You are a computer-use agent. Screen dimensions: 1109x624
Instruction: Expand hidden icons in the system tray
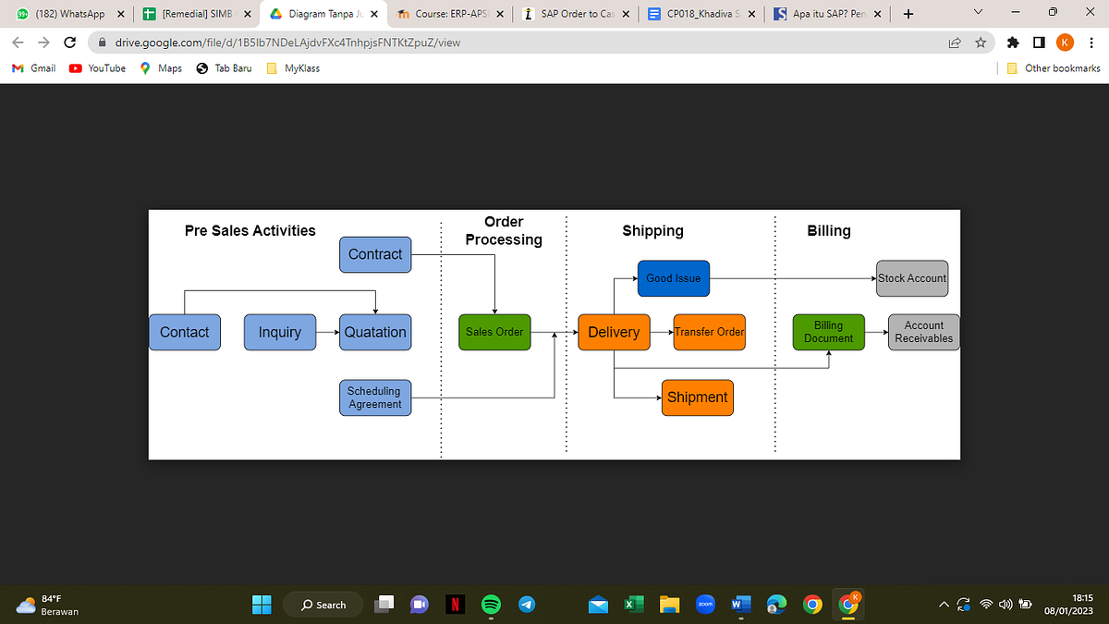pyautogui.click(x=944, y=604)
